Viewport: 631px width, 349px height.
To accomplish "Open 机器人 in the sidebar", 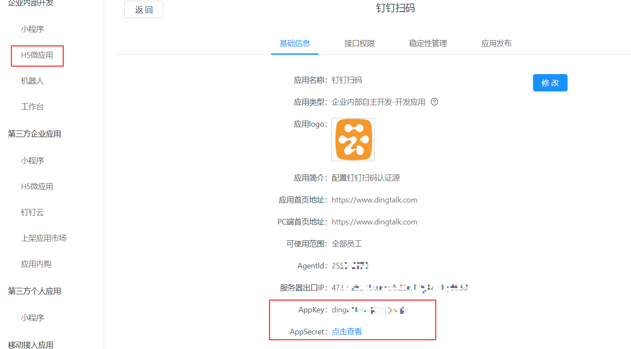I will 32,81.
